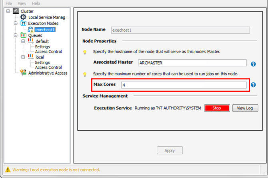Click the Execution Nodes folder icon
Screen dimensions: 268x178
click(x=24, y=23)
